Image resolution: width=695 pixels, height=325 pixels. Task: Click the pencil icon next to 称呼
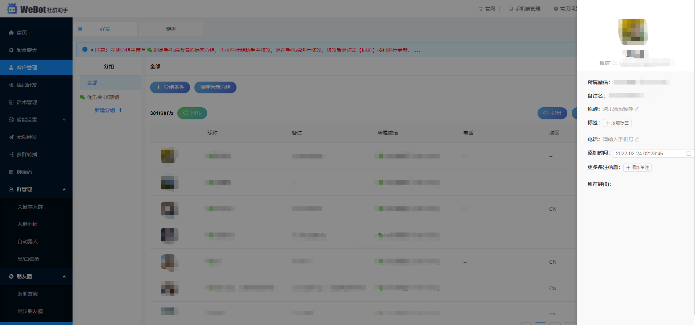coord(637,109)
